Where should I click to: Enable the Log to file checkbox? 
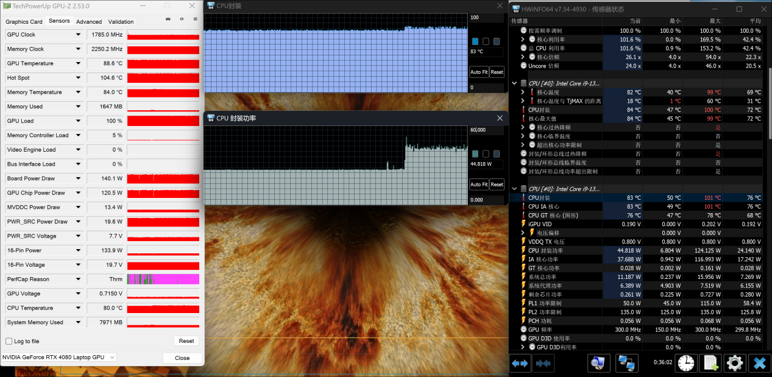(9, 341)
